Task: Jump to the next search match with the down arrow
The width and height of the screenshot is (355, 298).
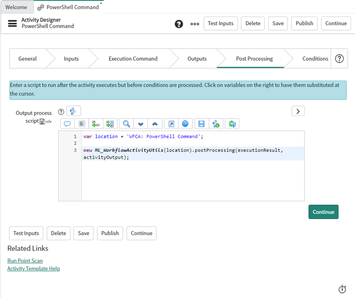Action: (x=141, y=124)
